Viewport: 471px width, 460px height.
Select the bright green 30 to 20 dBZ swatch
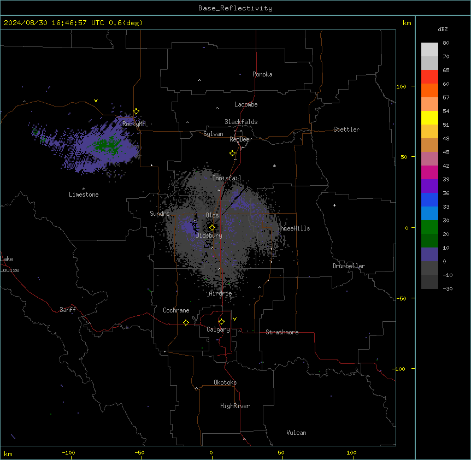tap(429, 227)
